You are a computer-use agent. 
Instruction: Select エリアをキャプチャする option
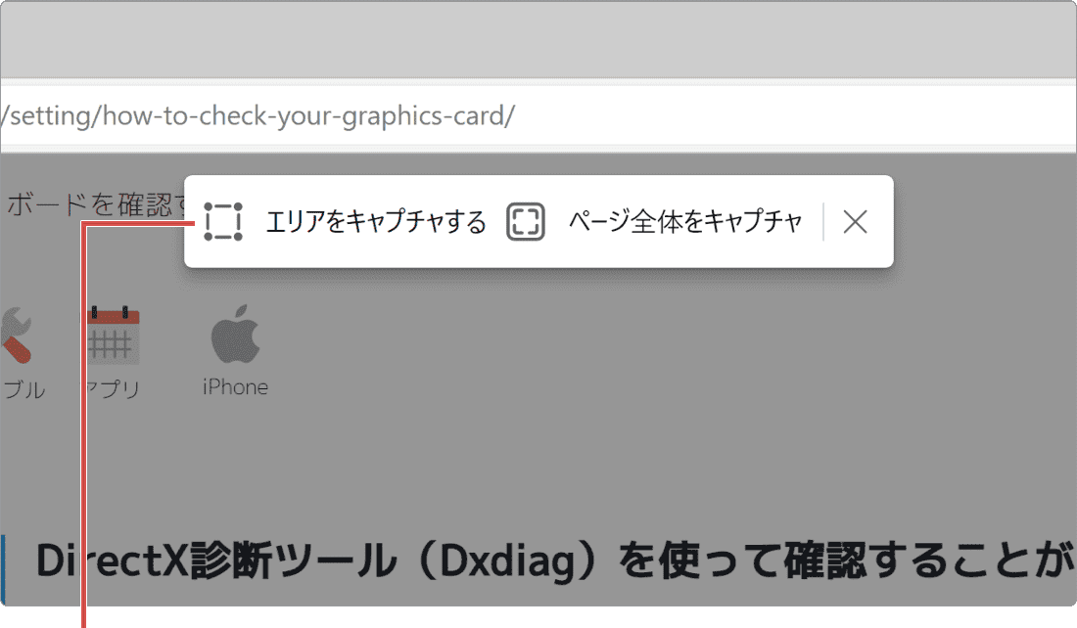[x=376, y=222]
